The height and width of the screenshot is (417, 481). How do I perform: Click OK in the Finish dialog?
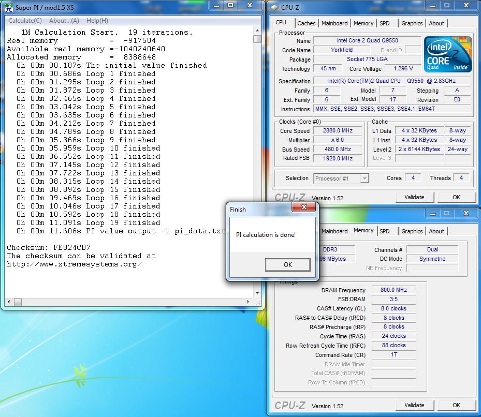pos(288,264)
